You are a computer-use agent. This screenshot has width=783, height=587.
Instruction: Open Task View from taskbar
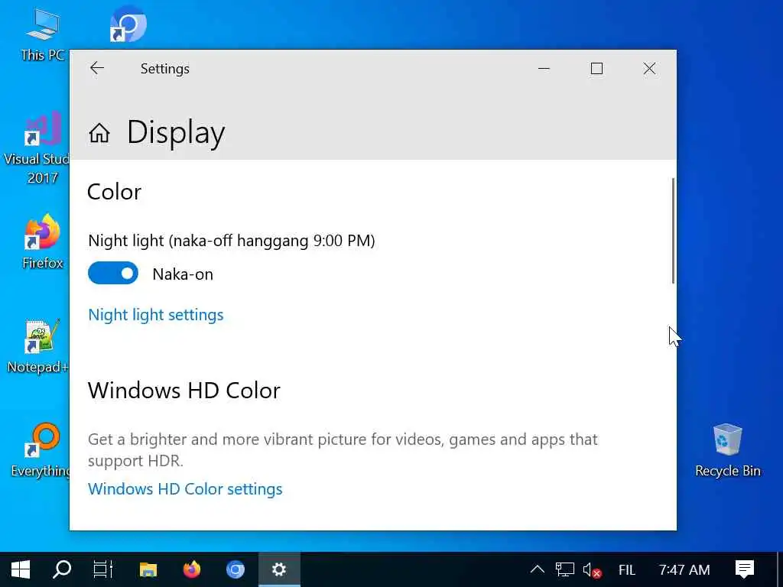[x=103, y=569]
